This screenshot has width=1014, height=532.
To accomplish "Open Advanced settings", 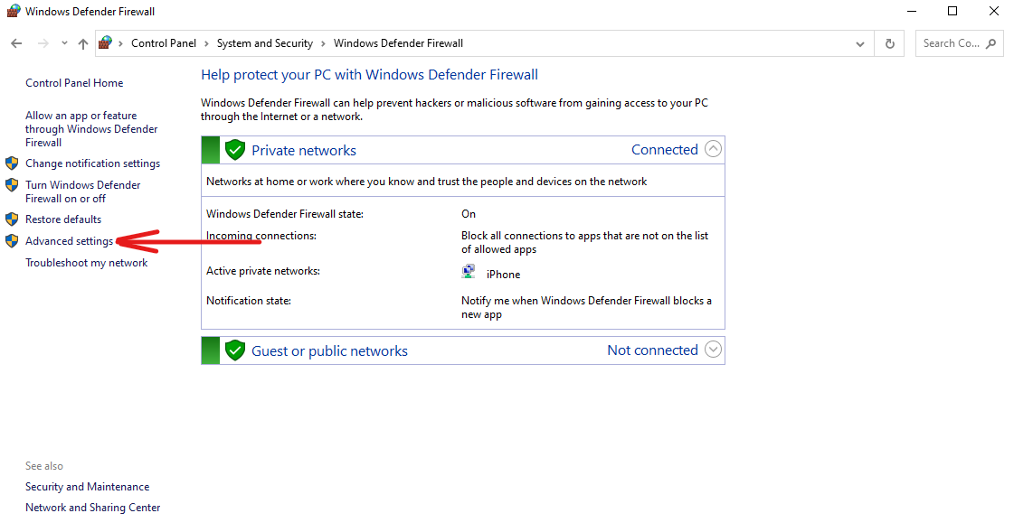I will 69,241.
